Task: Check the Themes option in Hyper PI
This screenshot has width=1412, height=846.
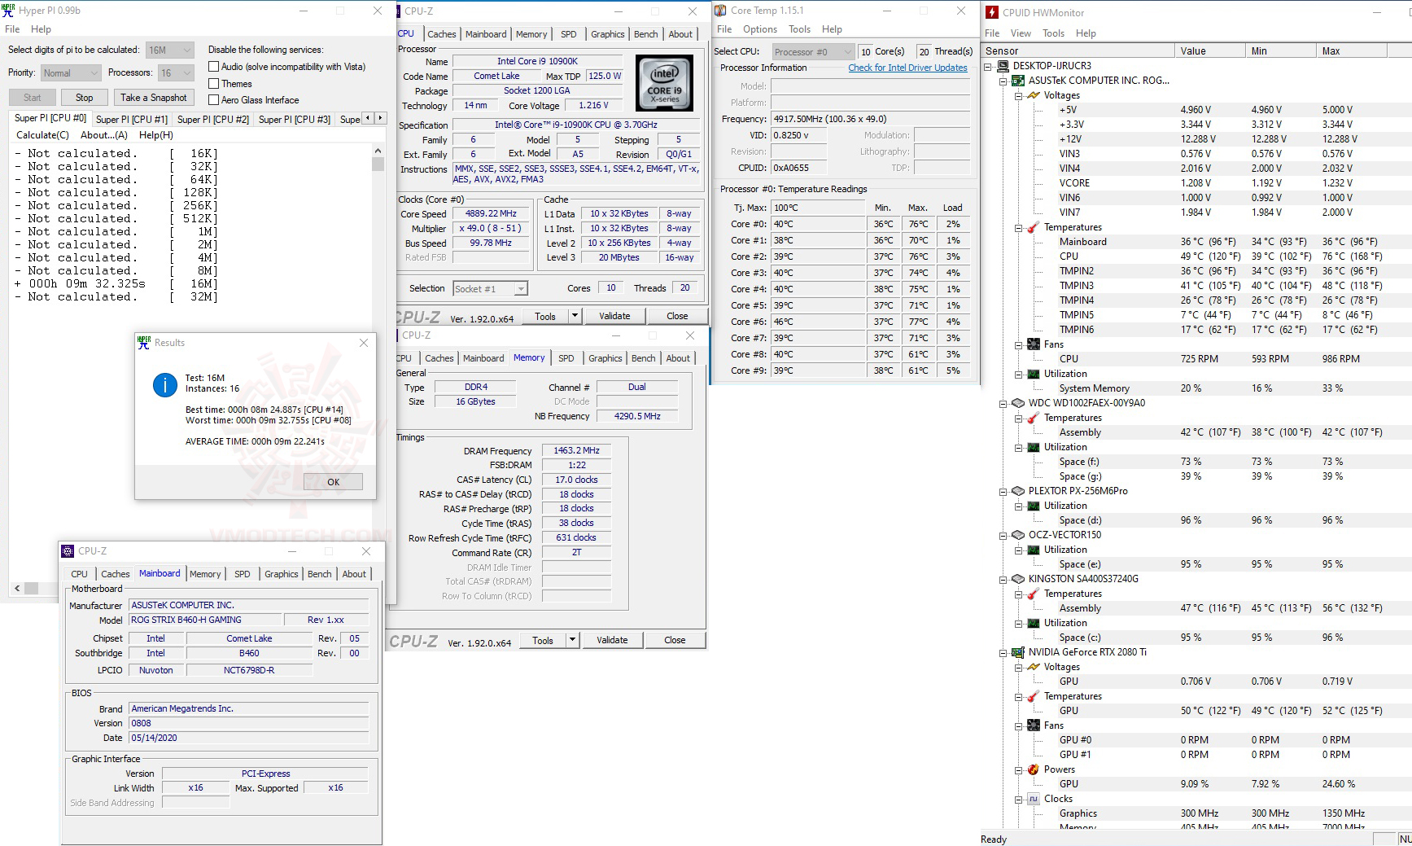Action: click(x=213, y=83)
